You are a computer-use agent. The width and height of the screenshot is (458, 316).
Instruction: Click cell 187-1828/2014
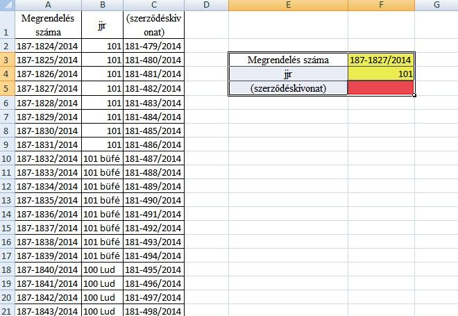[48, 103]
